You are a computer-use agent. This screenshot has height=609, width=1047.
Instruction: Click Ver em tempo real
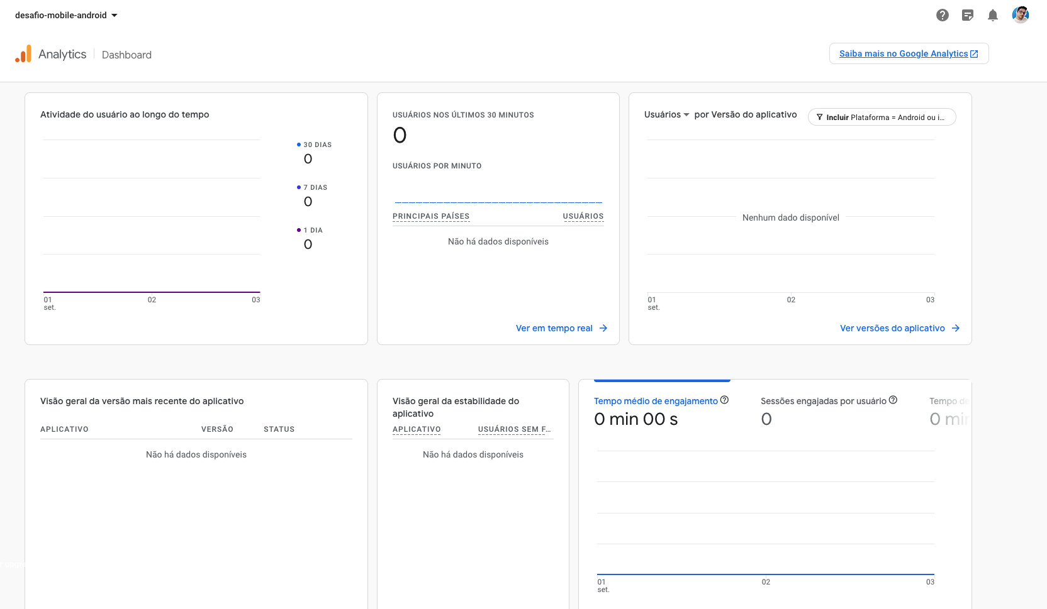561,327
